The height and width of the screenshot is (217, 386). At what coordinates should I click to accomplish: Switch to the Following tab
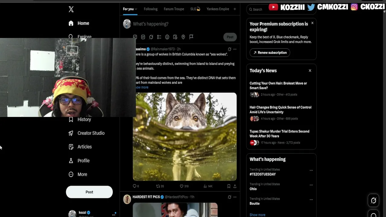pos(150,9)
